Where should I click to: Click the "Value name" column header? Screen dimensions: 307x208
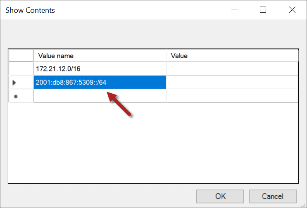[100, 56]
